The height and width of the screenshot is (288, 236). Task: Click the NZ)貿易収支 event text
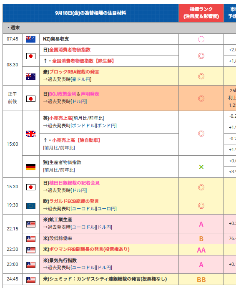56,39
